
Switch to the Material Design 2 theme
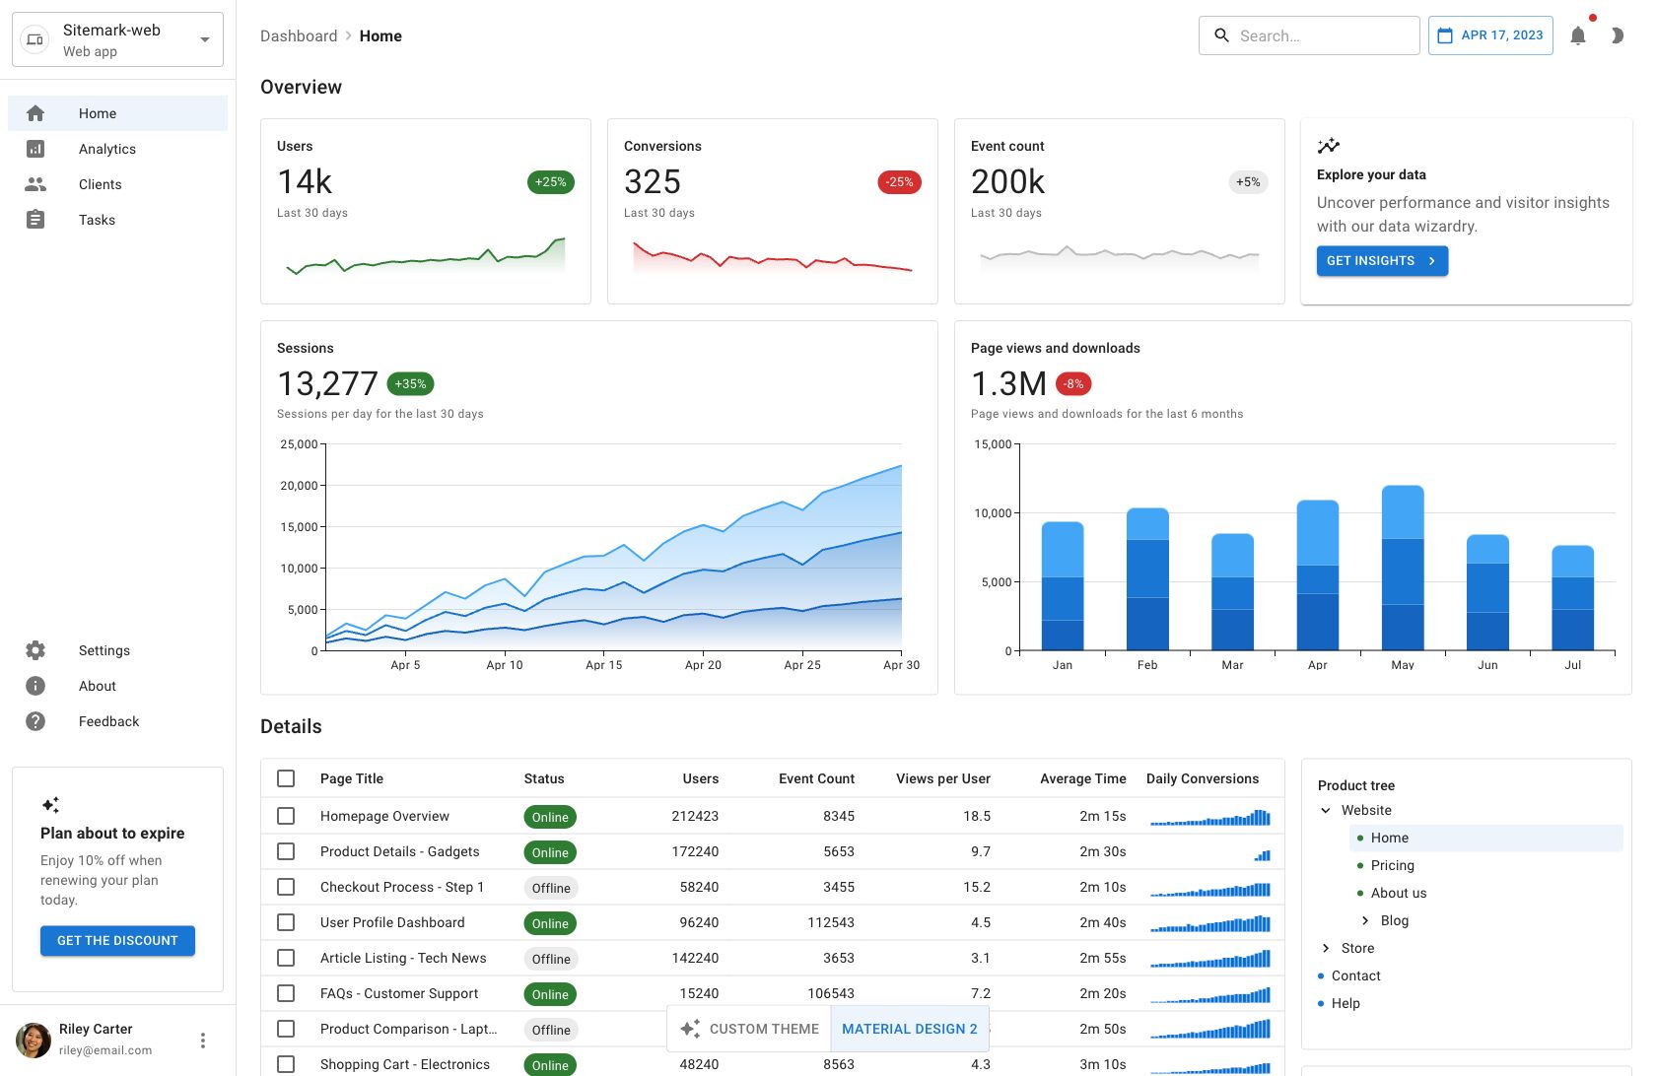[x=909, y=1029]
